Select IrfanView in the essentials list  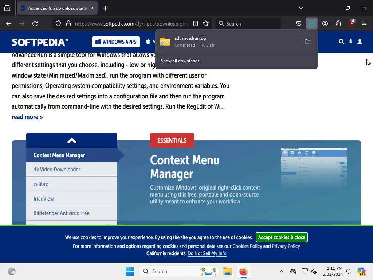72,199
